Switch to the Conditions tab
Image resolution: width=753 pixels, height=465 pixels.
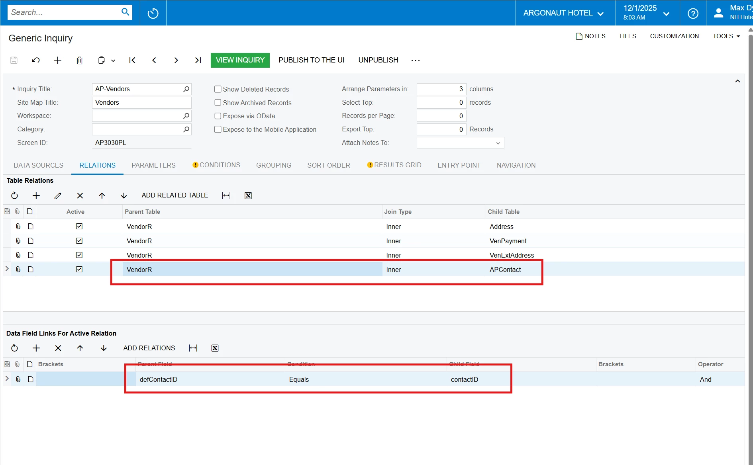[x=216, y=165]
